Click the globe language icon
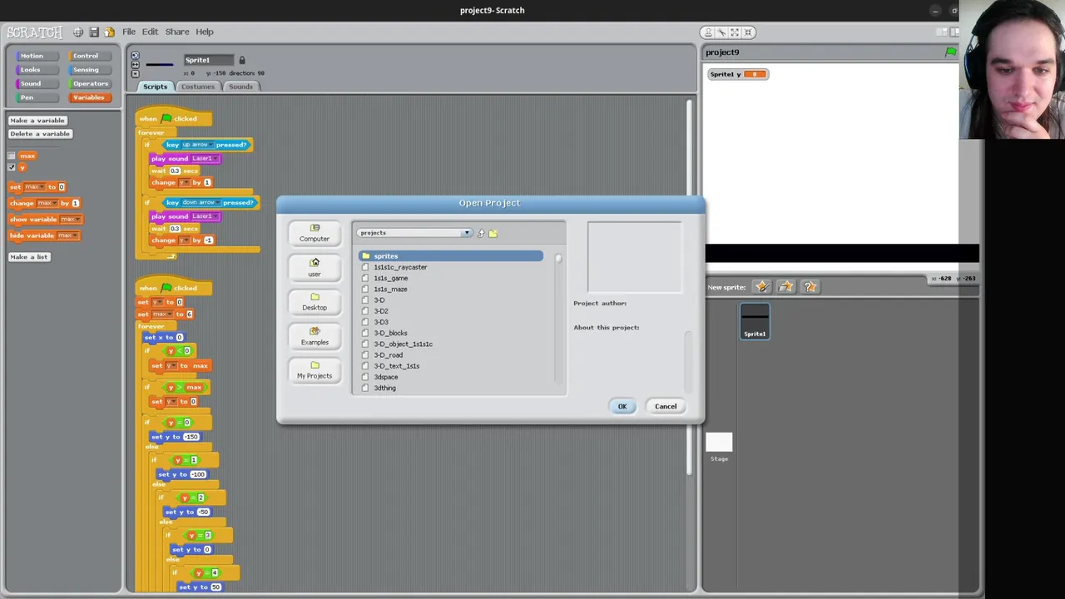1065x599 pixels. coord(78,32)
